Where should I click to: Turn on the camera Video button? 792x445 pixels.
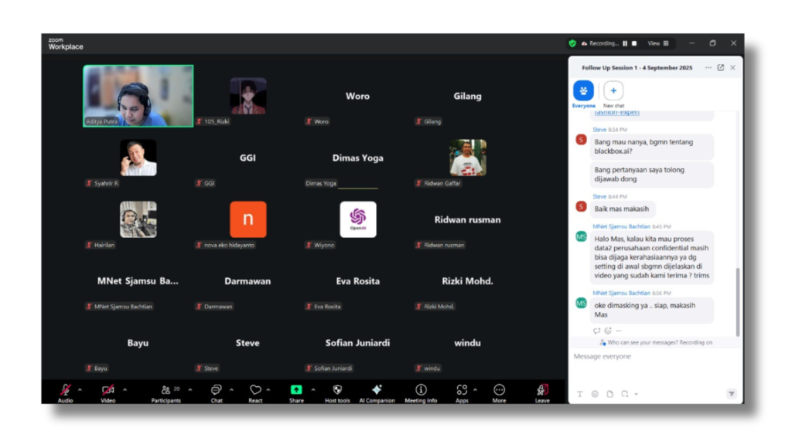click(108, 390)
